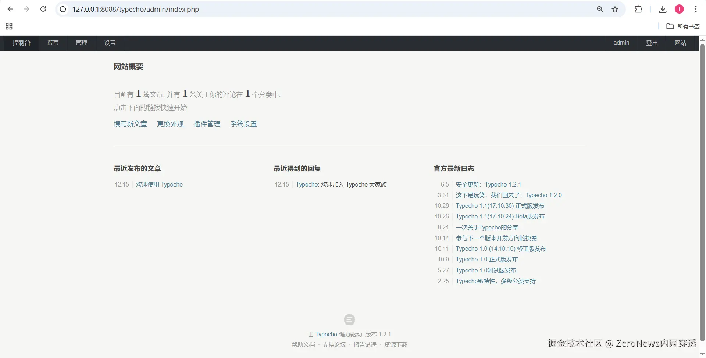
Task: Open the browser extensions menu
Action: pos(638,9)
